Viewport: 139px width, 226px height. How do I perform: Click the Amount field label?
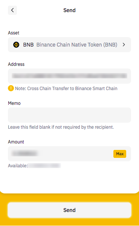(x=16, y=142)
